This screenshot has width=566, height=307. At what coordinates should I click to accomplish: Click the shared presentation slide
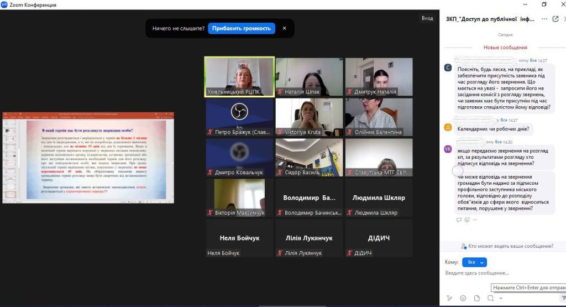tap(88, 158)
